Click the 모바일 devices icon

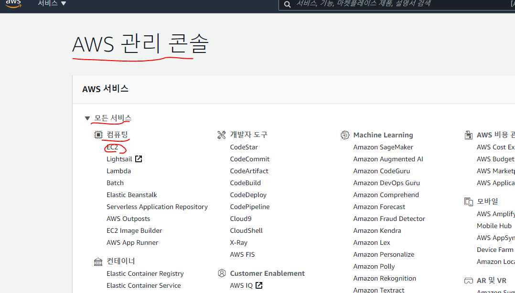tap(469, 201)
